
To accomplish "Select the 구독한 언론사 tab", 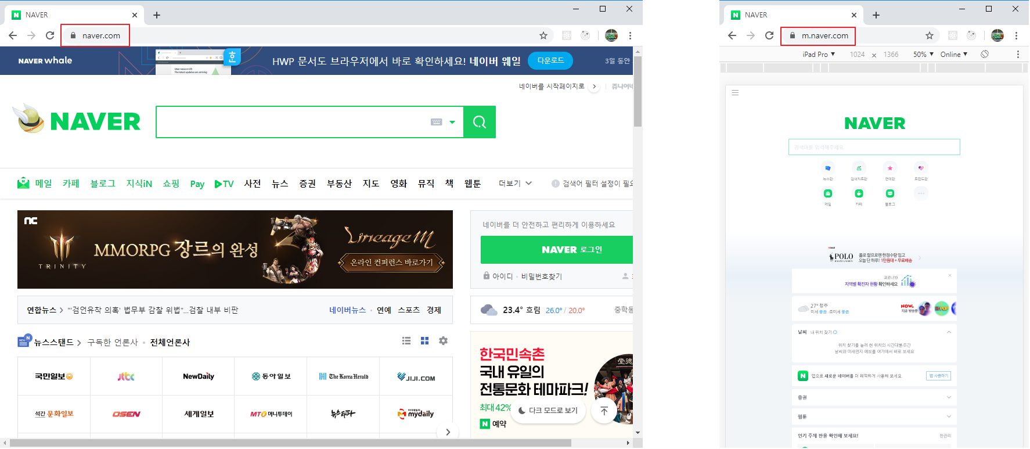I will coord(113,343).
